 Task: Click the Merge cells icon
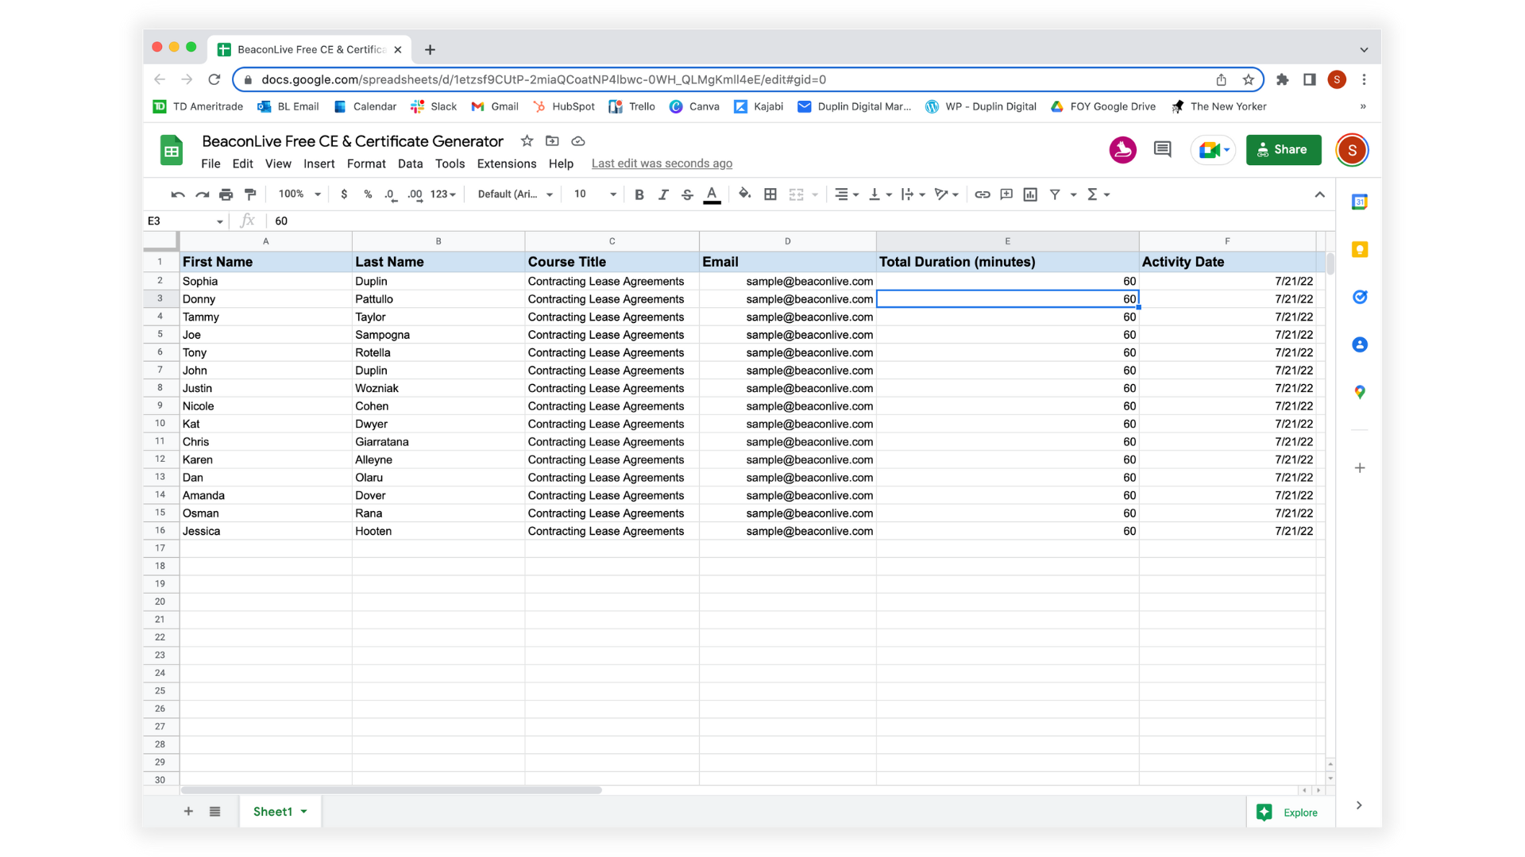pos(796,194)
